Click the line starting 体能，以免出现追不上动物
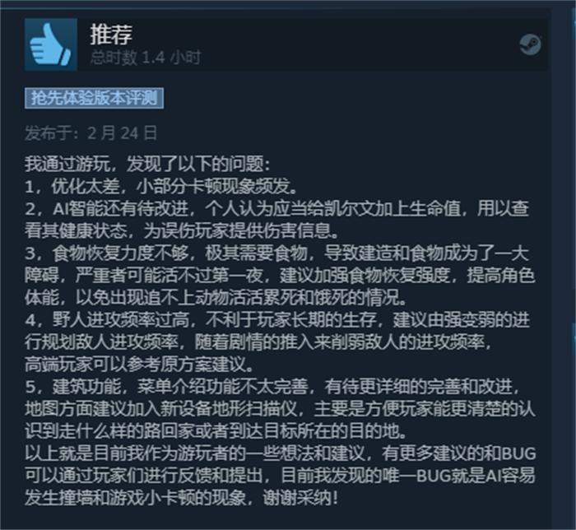Image resolution: width=576 pixels, height=530 pixels. [x=216, y=298]
